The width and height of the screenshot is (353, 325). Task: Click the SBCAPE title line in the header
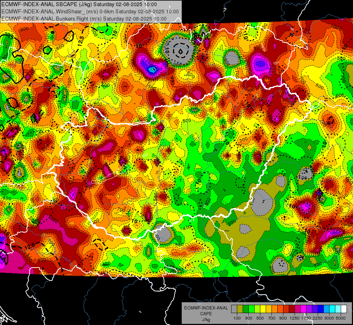[x=79, y=4]
